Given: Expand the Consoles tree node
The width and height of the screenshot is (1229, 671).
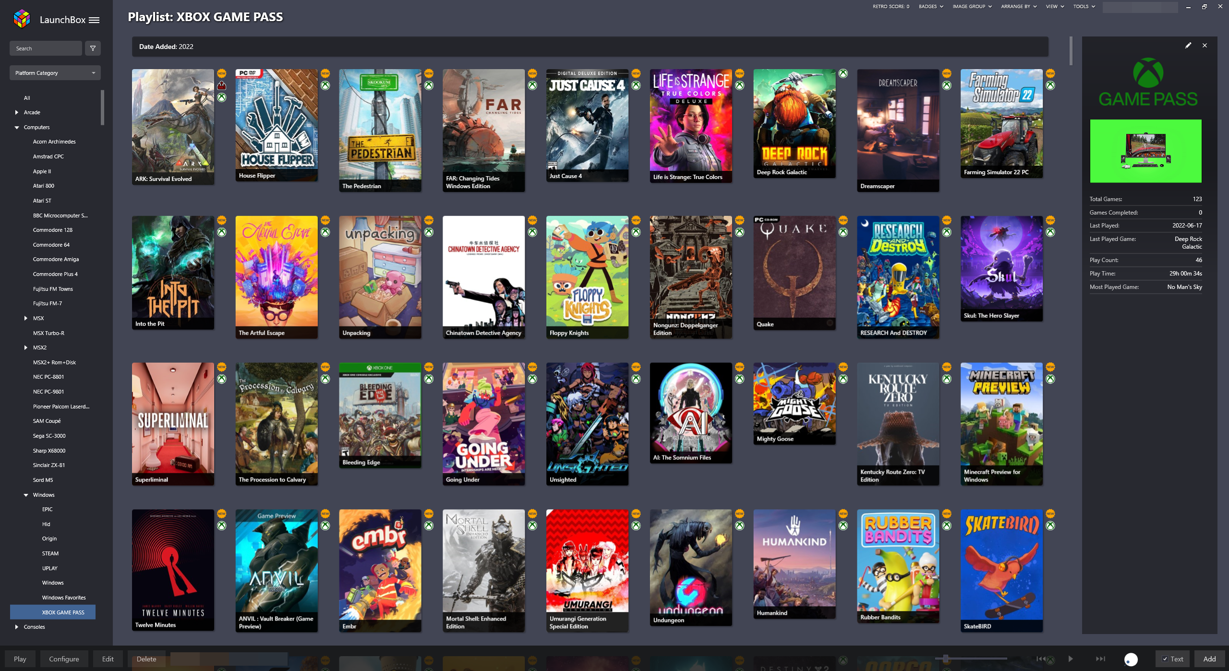Looking at the screenshot, I should coord(17,627).
